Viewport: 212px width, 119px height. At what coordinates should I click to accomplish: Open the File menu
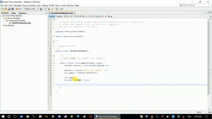point(2,6)
